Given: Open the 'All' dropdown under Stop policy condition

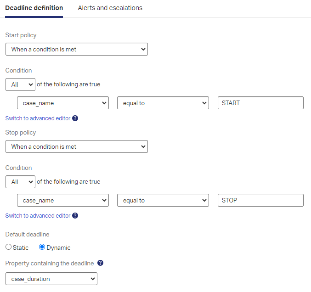Looking at the screenshot, I should (x=20, y=182).
